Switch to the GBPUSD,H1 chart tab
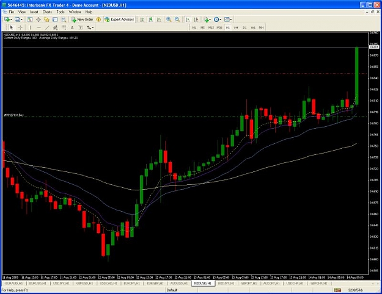 tap(84, 283)
